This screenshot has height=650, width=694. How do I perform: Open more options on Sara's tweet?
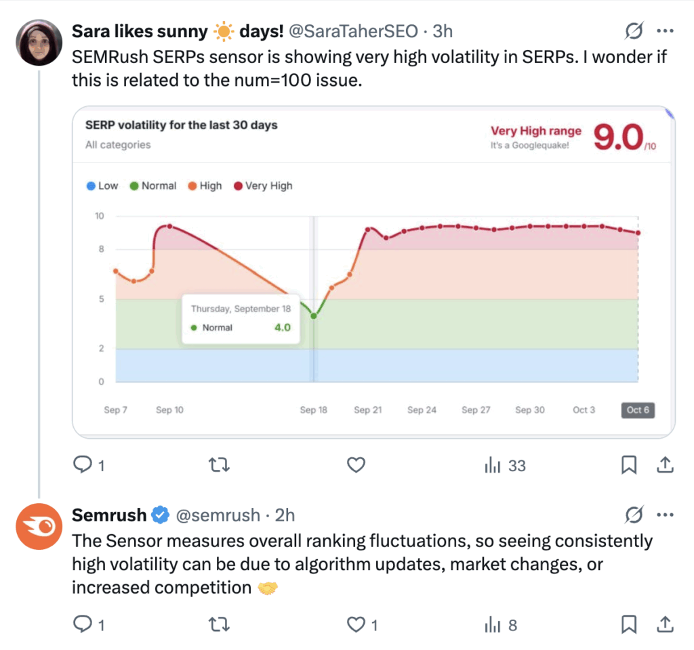pos(666,31)
